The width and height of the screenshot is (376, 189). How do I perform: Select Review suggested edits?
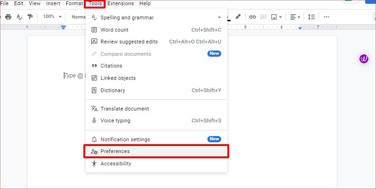pyautogui.click(x=156, y=42)
